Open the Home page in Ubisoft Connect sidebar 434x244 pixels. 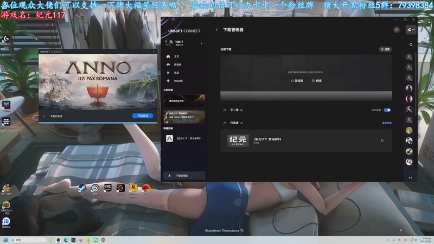tap(173, 56)
